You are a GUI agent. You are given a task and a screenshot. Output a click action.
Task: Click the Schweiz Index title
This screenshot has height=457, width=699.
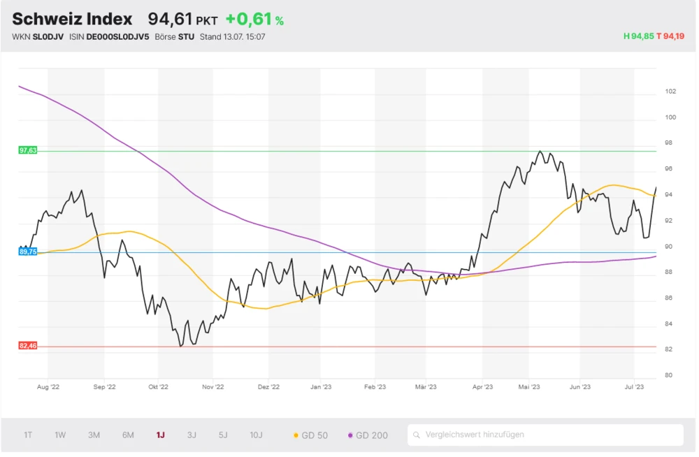pyautogui.click(x=72, y=19)
